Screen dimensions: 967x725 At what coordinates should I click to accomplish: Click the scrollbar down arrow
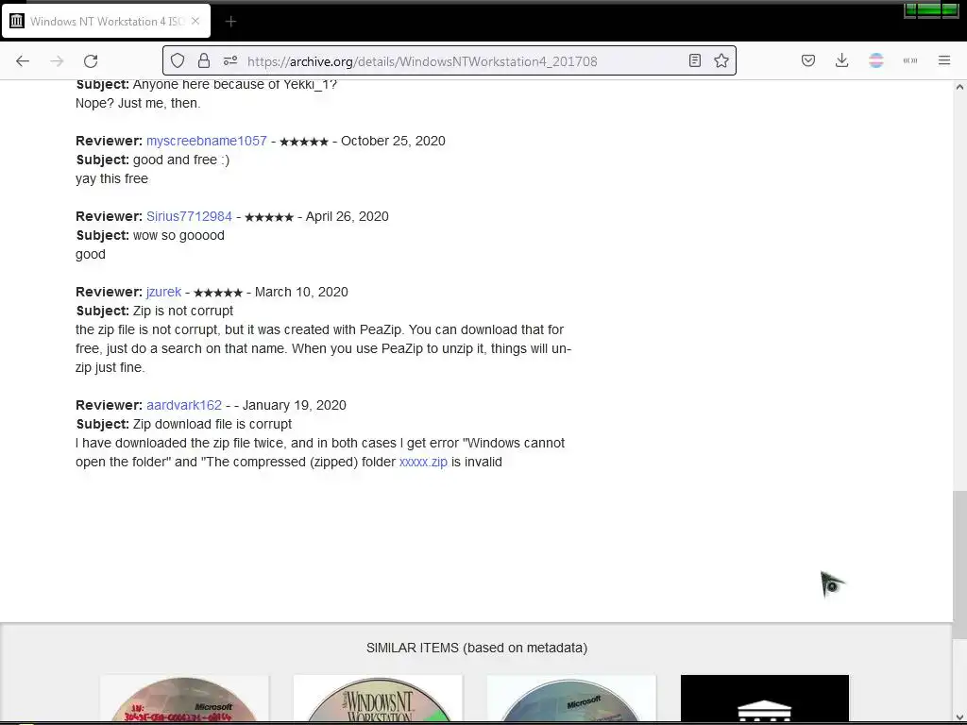pyautogui.click(x=959, y=716)
